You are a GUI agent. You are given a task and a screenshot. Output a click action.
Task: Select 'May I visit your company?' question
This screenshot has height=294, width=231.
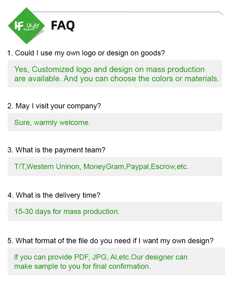54,106
